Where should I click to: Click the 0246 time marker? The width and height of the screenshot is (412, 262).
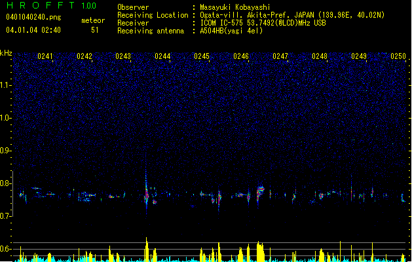241,56
